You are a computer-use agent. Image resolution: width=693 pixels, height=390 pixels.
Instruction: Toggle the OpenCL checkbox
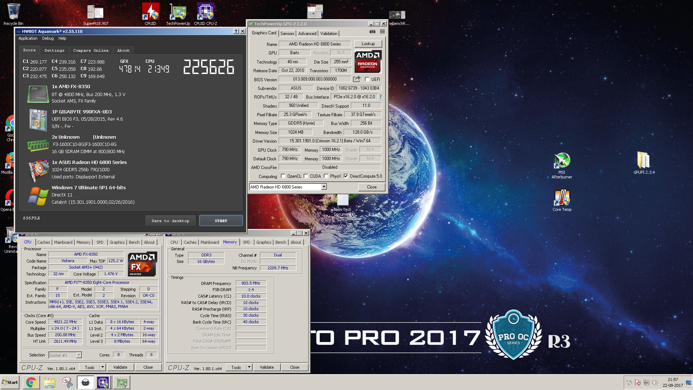coord(283,176)
